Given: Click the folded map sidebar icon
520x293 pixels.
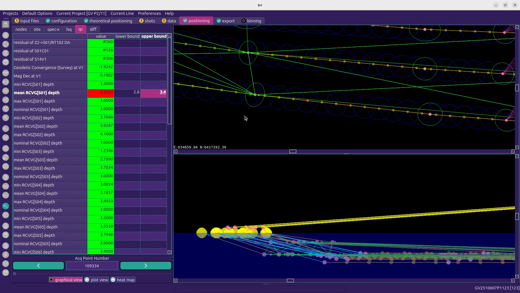Looking at the screenshot, I should (x=6, y=138).
